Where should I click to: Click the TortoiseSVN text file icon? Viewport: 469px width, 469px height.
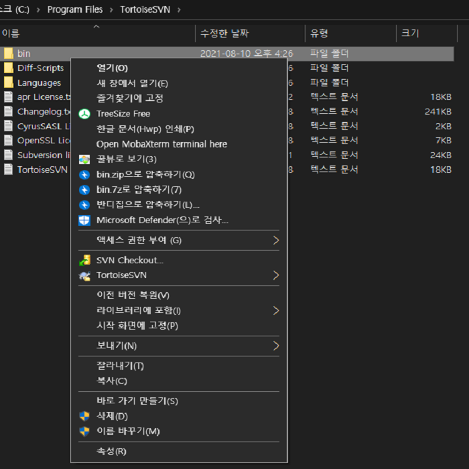(x=8, y=170)
